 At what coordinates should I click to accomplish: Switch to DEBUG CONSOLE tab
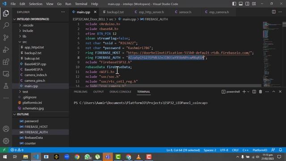click(120, 92)
